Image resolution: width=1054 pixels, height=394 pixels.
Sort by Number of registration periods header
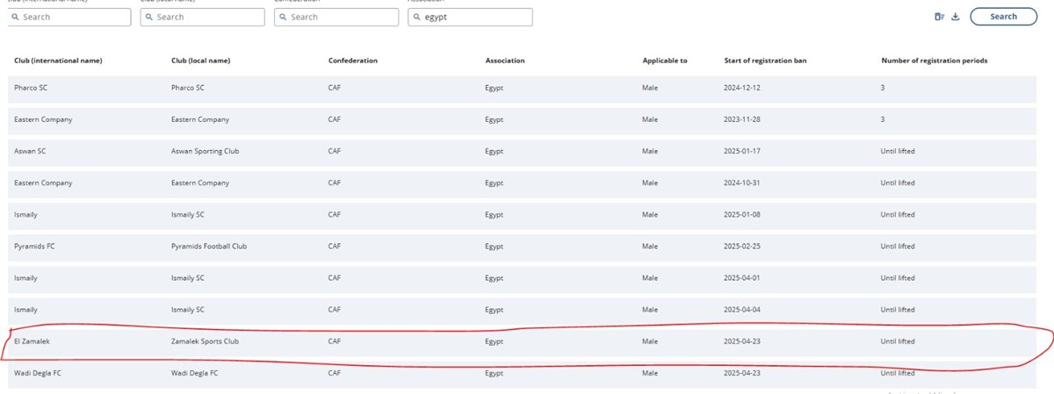point(935,61)
